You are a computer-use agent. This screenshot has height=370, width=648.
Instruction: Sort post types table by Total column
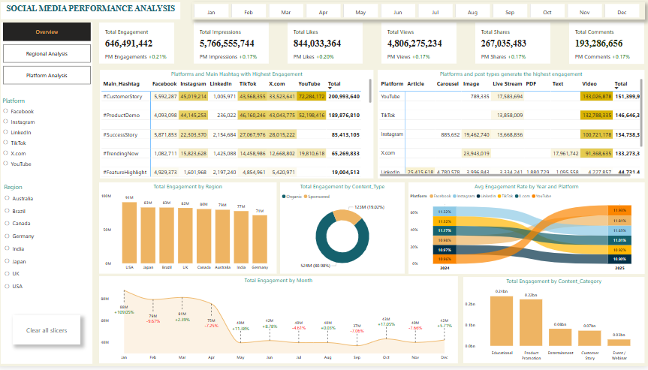621,84
